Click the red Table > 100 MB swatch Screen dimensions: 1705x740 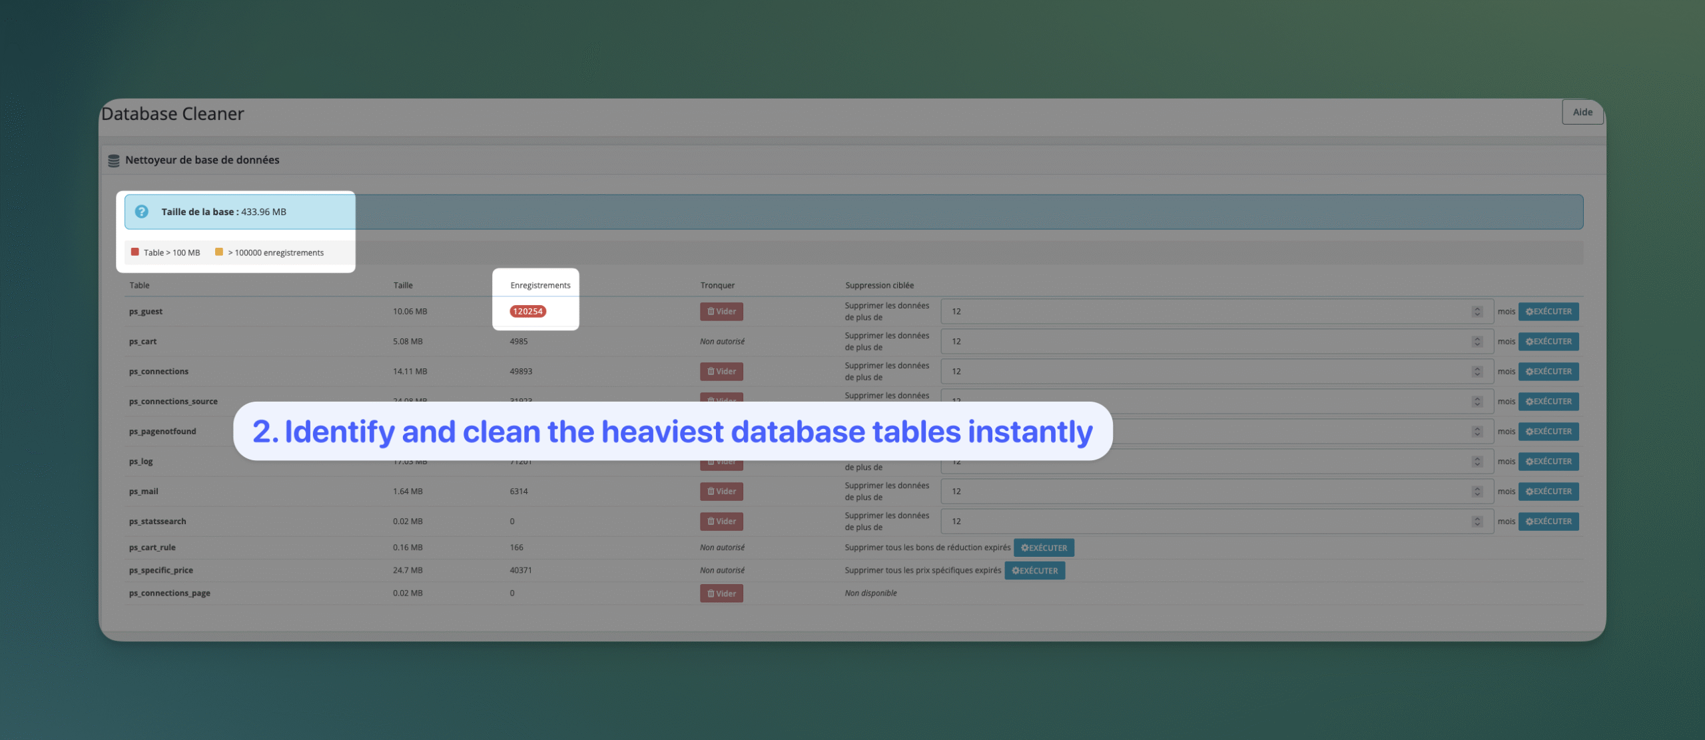tap(135, 252)
